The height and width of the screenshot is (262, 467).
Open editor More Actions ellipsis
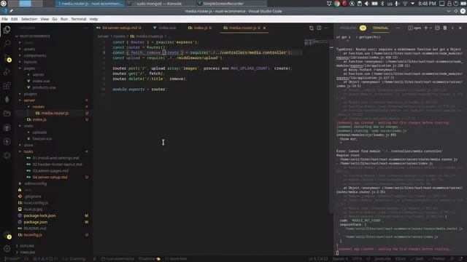click(327, 28)
